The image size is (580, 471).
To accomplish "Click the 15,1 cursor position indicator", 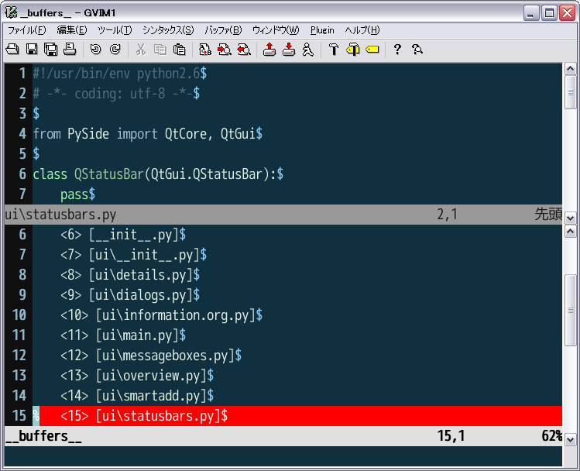I will coord(451,436).
